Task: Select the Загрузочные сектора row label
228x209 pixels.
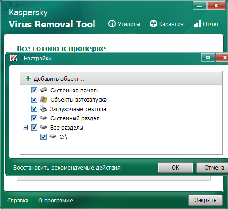Action: click(x=78, y=109)
